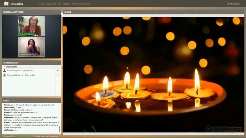This screenshot has height=138, width=246.
Task: Click the ATTENDEE LIST panel header
Action: point(32,62)
